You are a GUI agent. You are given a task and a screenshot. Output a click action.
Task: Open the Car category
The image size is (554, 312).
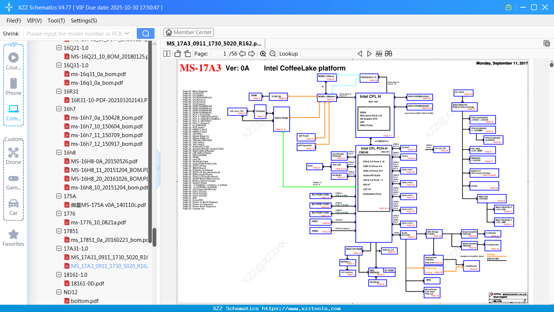coord(13,207)
